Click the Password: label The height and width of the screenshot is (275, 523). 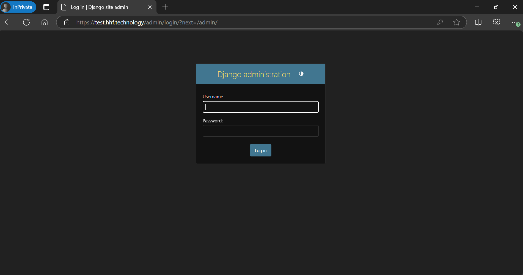point(213,121)
